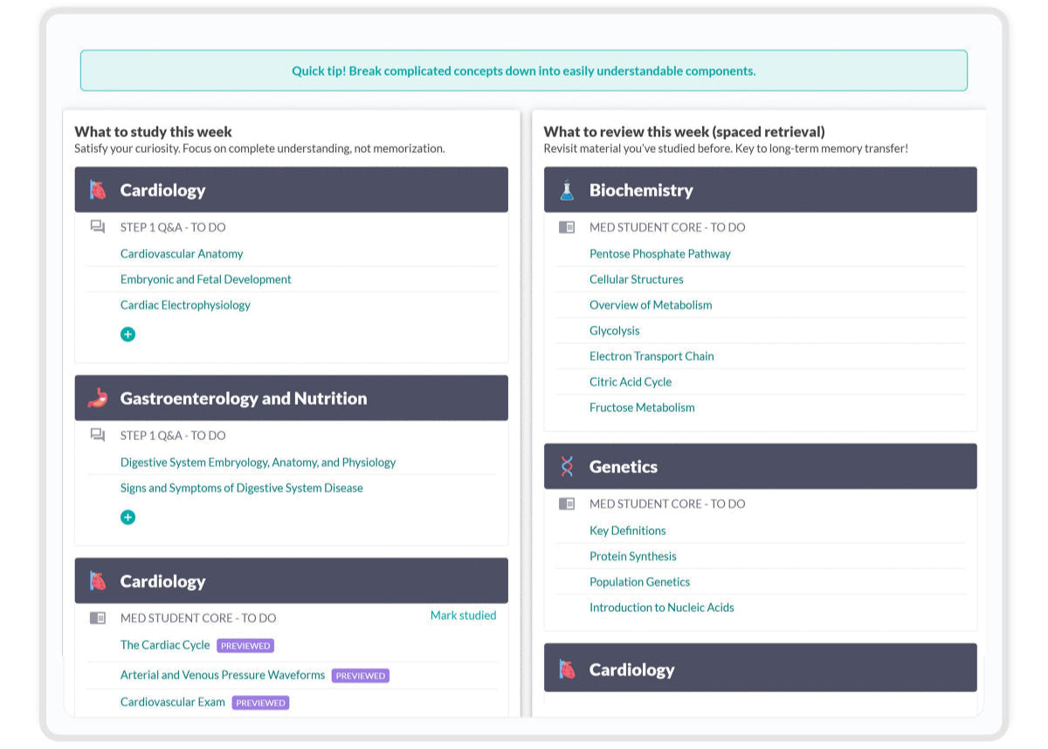This screenshot has height=749, width=1048.
Task: Open the Signs and Symptoms of Digestive System Disease topic
Action: click(x=241, y=488)
